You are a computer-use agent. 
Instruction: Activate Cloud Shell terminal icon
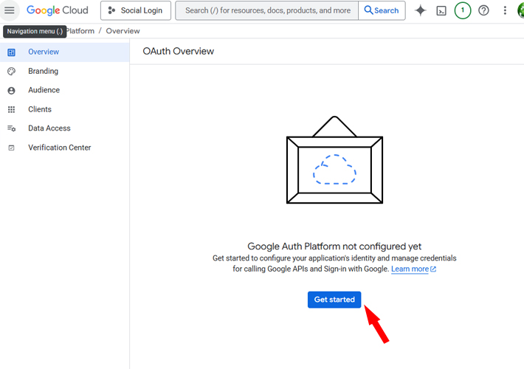(x=441, y=10)
